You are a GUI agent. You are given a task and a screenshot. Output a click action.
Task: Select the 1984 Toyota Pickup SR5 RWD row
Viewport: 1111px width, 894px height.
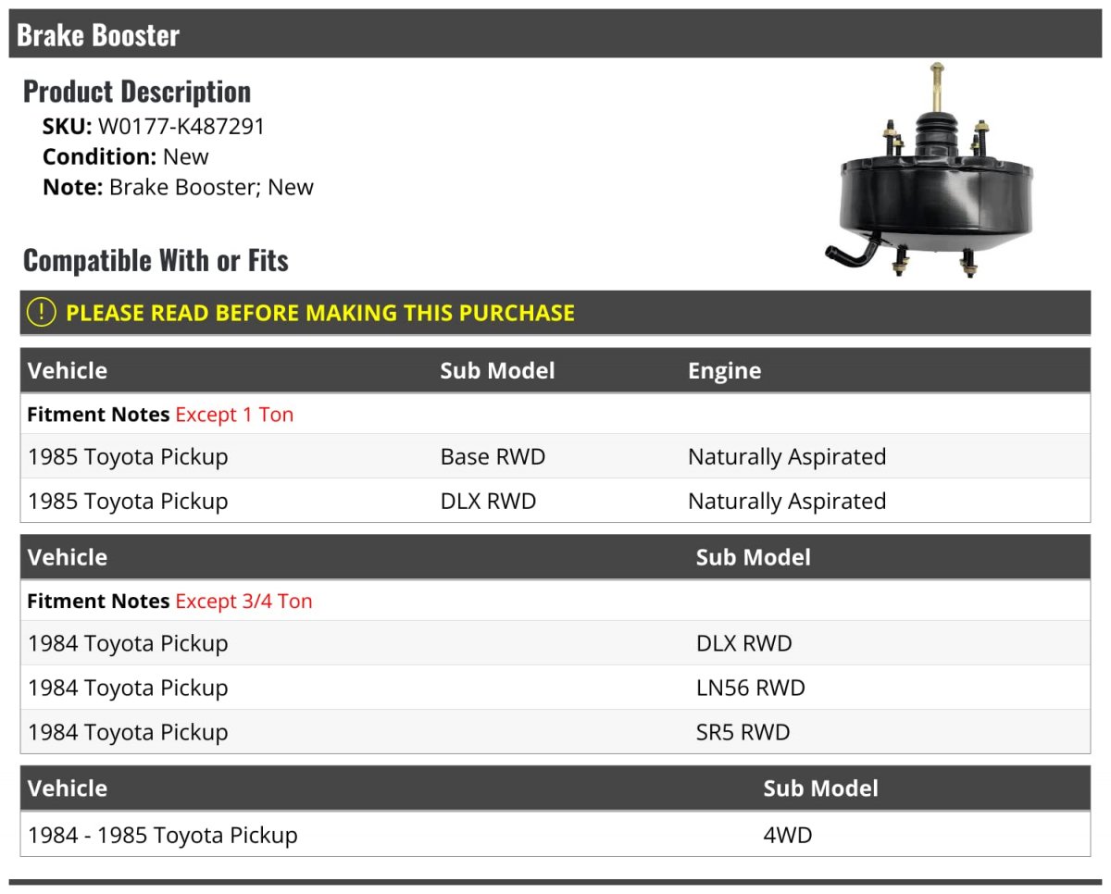pos(555,732)
